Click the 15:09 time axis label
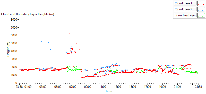The image size is (206, 94). click(x=133, y=87)
